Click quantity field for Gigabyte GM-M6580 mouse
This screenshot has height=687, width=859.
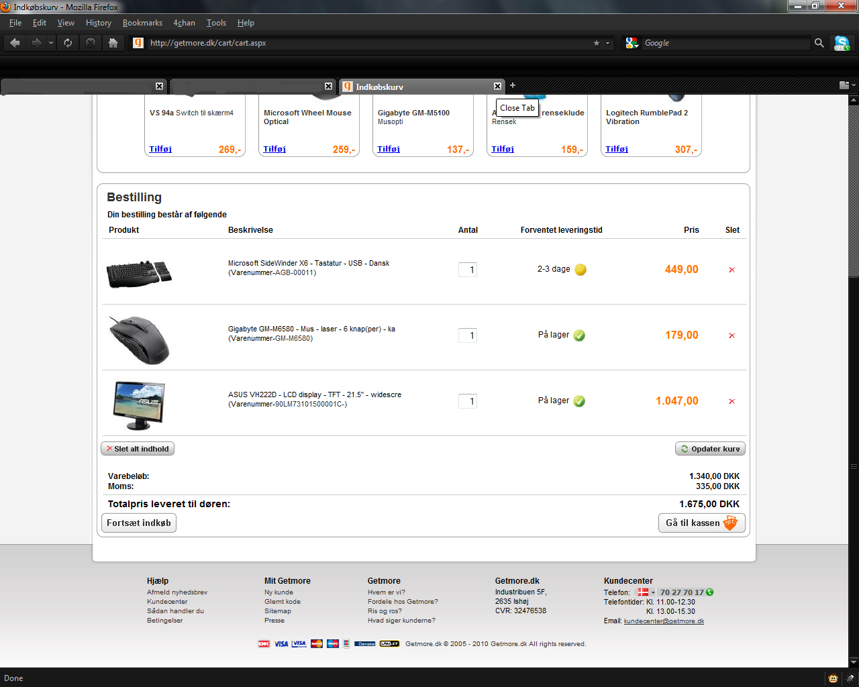tap(468, 335)
